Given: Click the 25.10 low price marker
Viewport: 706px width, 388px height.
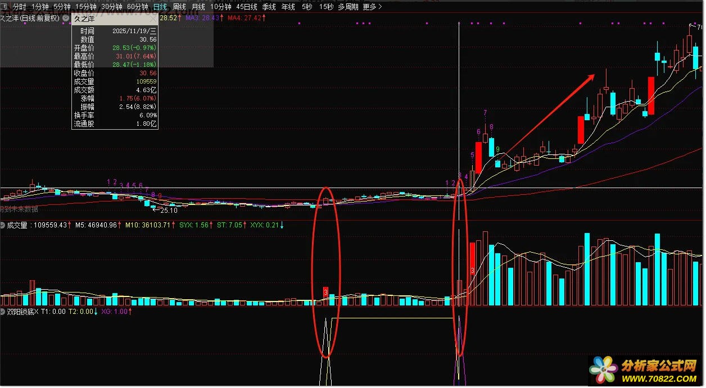Looking at the screenshot, I should tap(165, 210).
